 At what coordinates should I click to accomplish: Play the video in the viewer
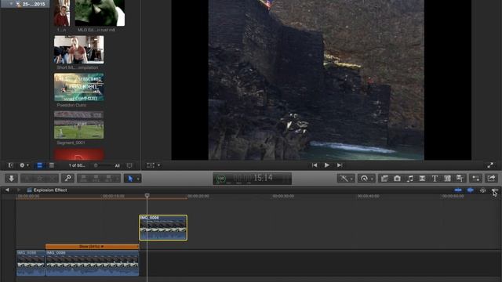327,165
